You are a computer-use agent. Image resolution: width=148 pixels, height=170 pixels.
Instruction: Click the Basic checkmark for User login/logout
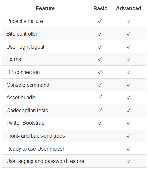[x=100, y=47]
